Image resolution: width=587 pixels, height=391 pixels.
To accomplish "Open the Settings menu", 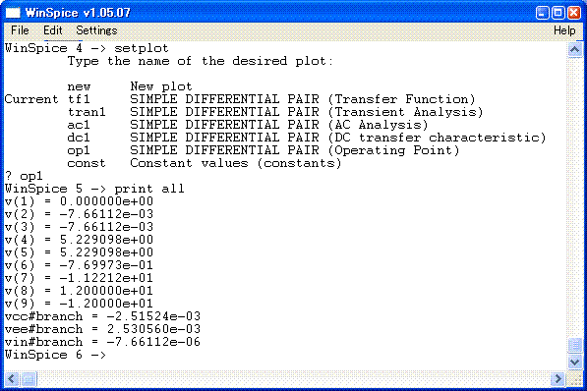I will [96, 30].
